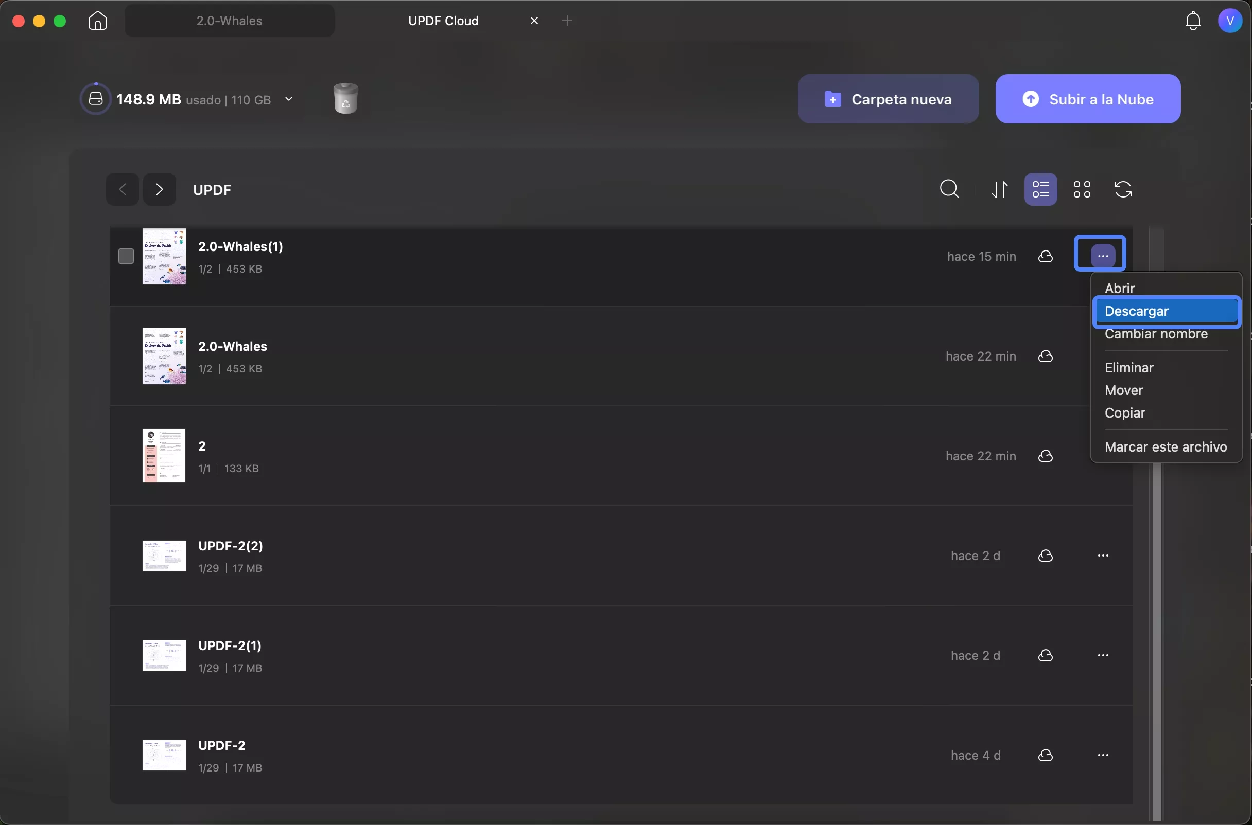Click cloud icon for UPDF-2(2)
The image size is (1252, 825).
[1045, 555]
